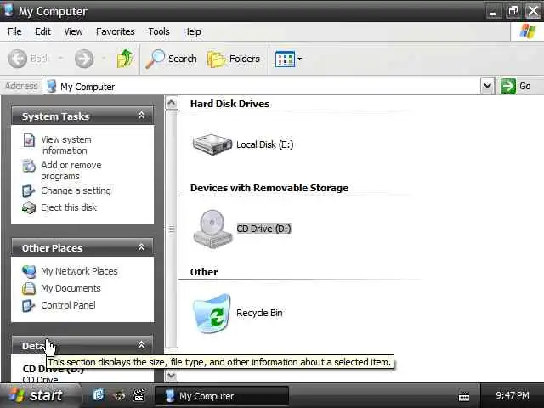Click Add or remove programs link
The width and height of the screenshot is (544, 408).
click(x=71, y=170)
